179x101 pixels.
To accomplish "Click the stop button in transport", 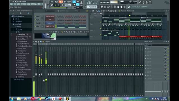I will tap(59, 5).
